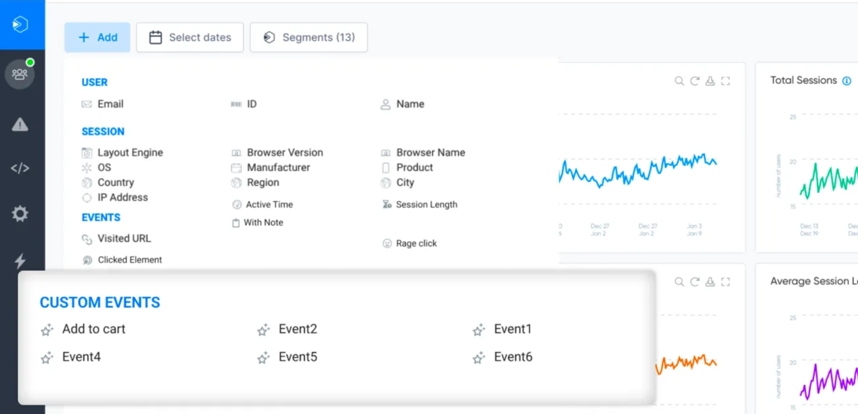Click the Total Sessions info icon
The width and height of the screenshot is (858, 414).
(847, 81)
